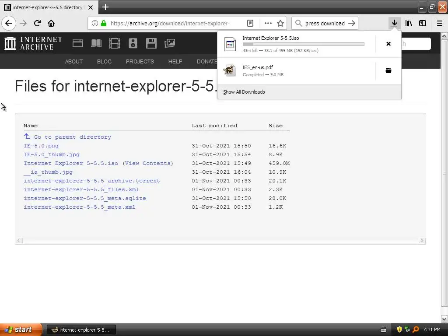The image size is (448, 336).
Task: Open the DONATE navigation item
Action: (x=207, y=61)
